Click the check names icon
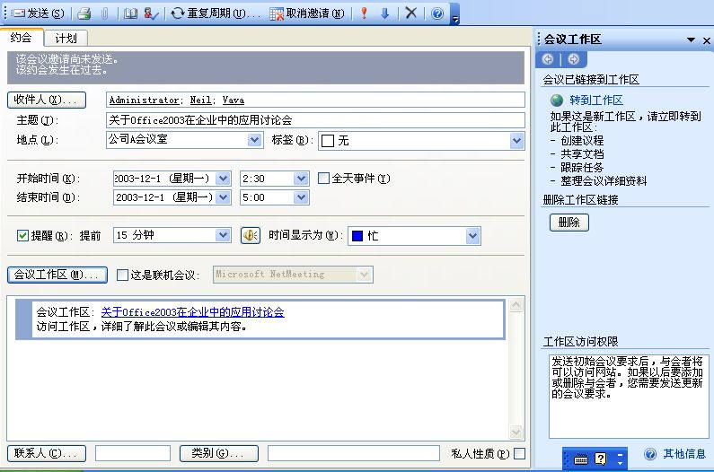714x472 pixels. 152,13
